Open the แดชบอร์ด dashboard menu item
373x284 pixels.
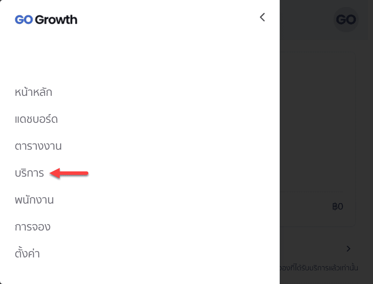click(x=36, y=120)
